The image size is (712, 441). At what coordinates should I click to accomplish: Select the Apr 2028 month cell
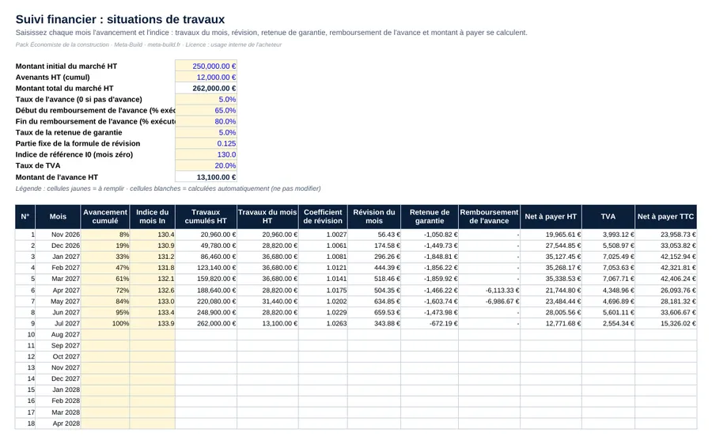(x=58, y=424)
